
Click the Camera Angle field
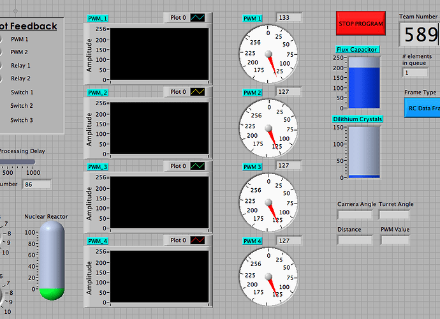click(x=355, y=215)
